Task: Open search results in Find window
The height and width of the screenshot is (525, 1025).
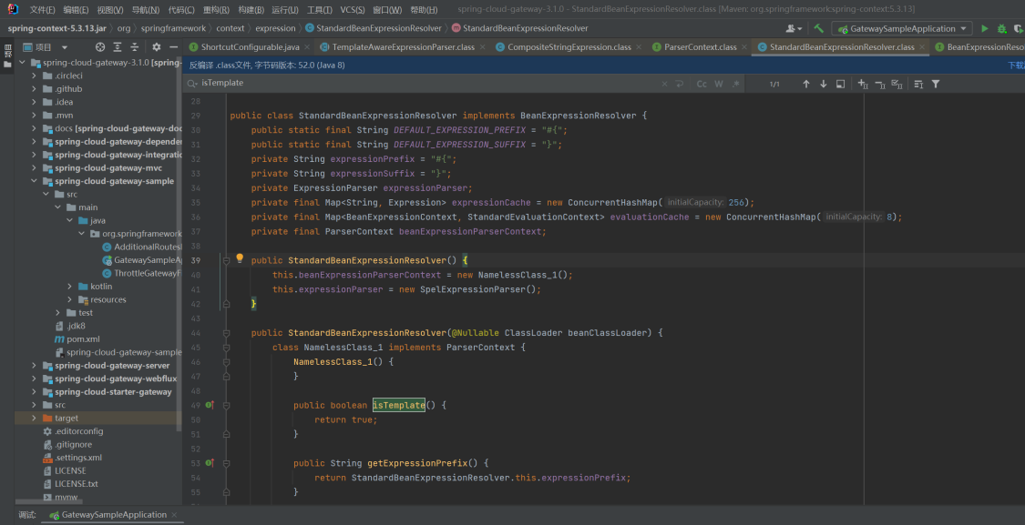Action: coord(841,84)
